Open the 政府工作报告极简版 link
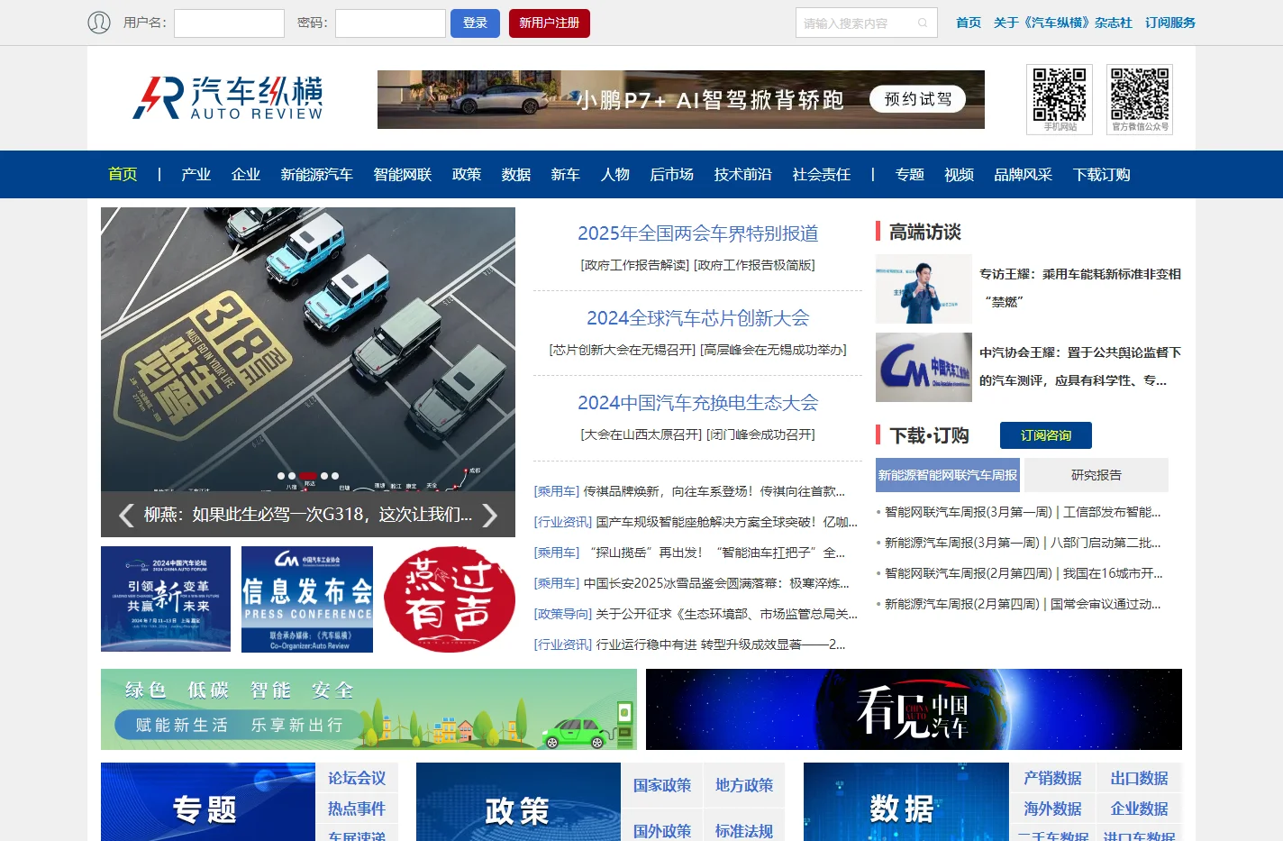 point(755,265)
